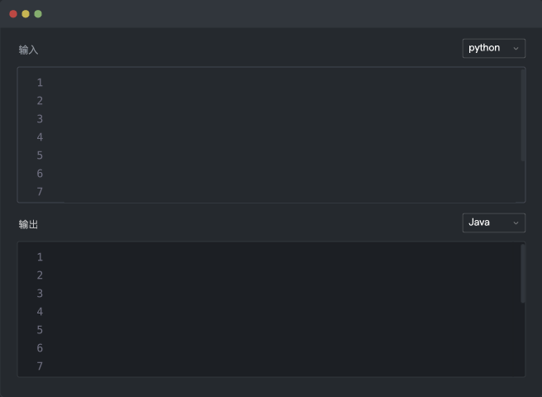Select line number 2 in the input gutter
542x397 pixels.
click(x=40, y=101)
